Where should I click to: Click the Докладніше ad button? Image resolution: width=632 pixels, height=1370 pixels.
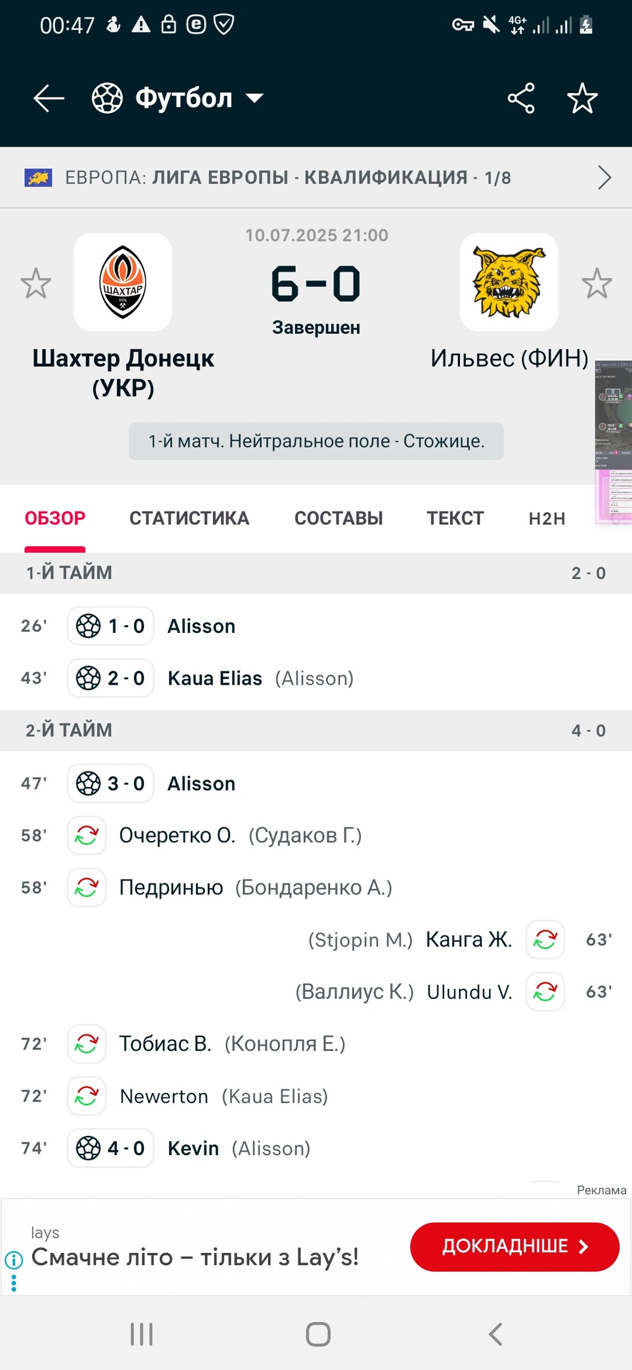(514, 1246)
